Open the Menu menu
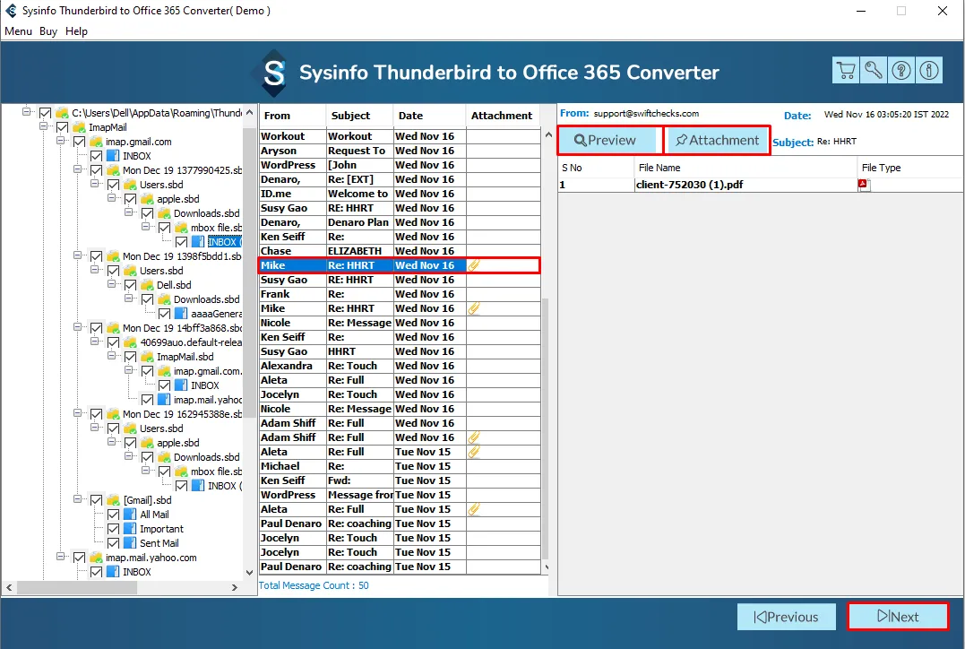Viewport: 965px width, 649px height. pos(18,31)
